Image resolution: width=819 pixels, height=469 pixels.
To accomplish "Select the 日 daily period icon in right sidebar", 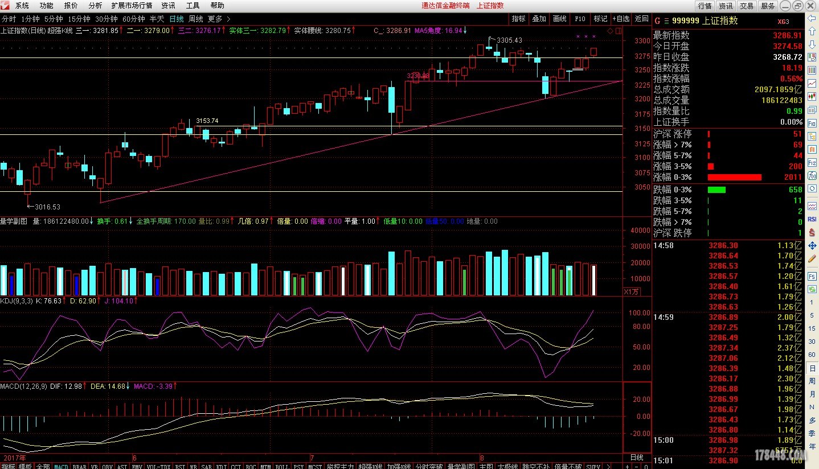I will (812, 368).
